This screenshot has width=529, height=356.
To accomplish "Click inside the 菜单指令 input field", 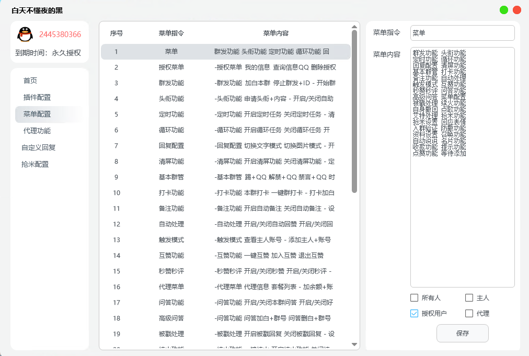I will tap(462, 32).
